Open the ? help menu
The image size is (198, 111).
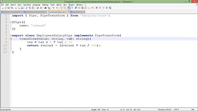pos(85,5)
